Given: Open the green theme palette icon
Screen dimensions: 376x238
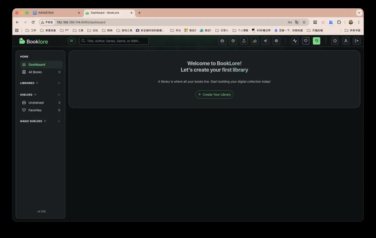Looking at the screenshot, I should click(x=316, y=41).
